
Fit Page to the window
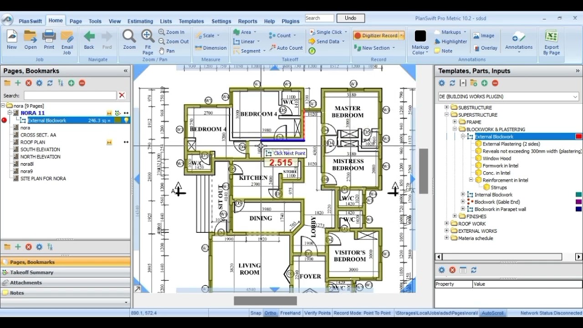tap(148, 42)
